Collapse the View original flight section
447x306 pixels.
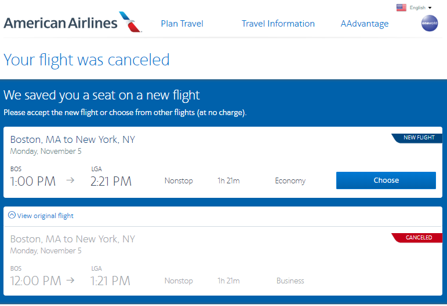(45, 216)
